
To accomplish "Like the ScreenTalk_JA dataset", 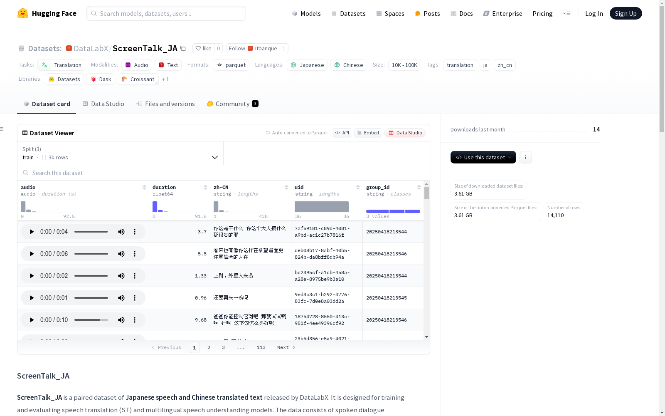I will [x=204, y=48].
